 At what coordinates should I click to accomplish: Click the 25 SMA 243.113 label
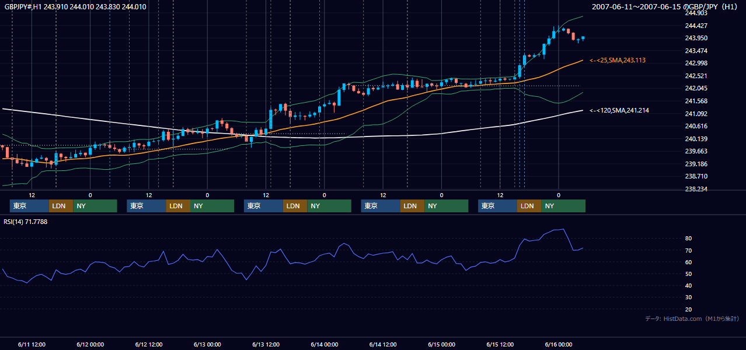(618, 60)
